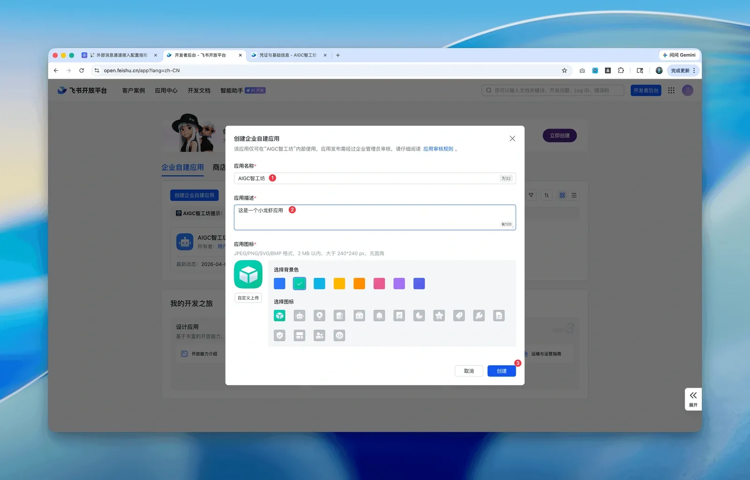Viewport: 750px width, 480px height.
Task: Click the 完成更新 browser update button
Action: 680,71
